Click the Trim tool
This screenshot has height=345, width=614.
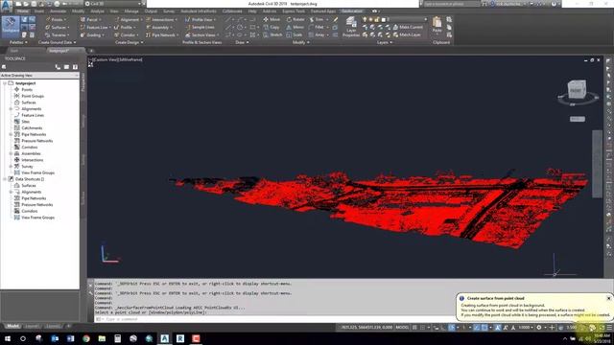[317, 19]
